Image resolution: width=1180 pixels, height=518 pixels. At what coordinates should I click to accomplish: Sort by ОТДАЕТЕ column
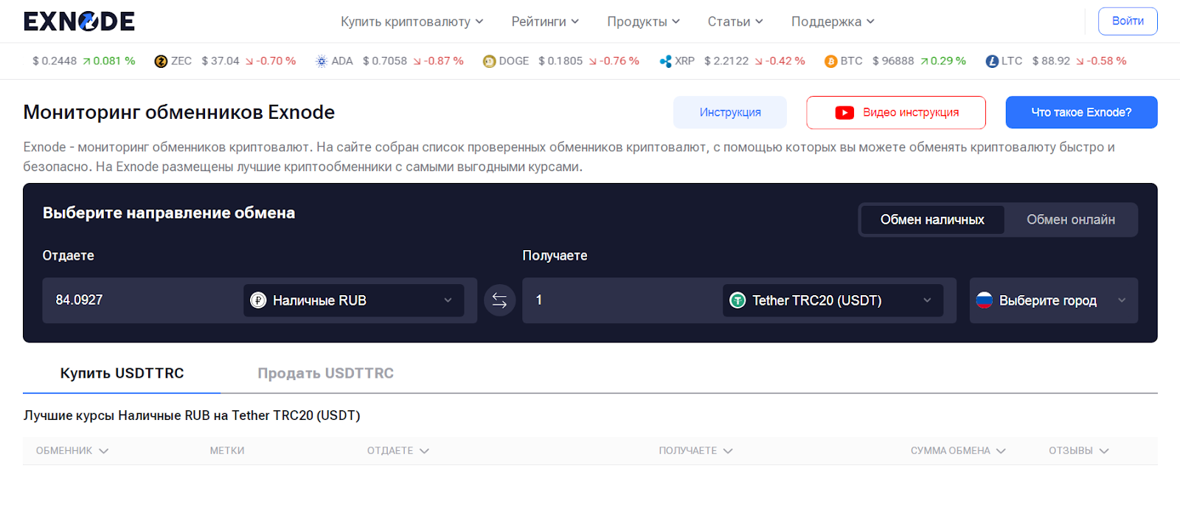pyautogui.click(x=398, y=451)
